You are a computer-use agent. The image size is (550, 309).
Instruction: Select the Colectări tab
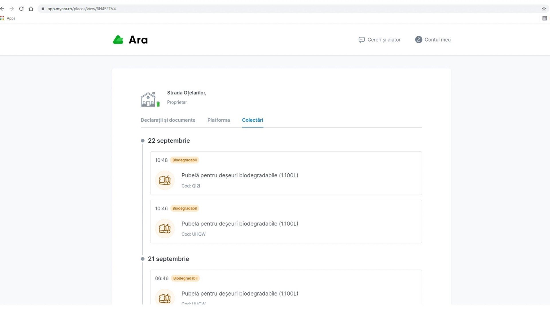(x=252, y=120)
